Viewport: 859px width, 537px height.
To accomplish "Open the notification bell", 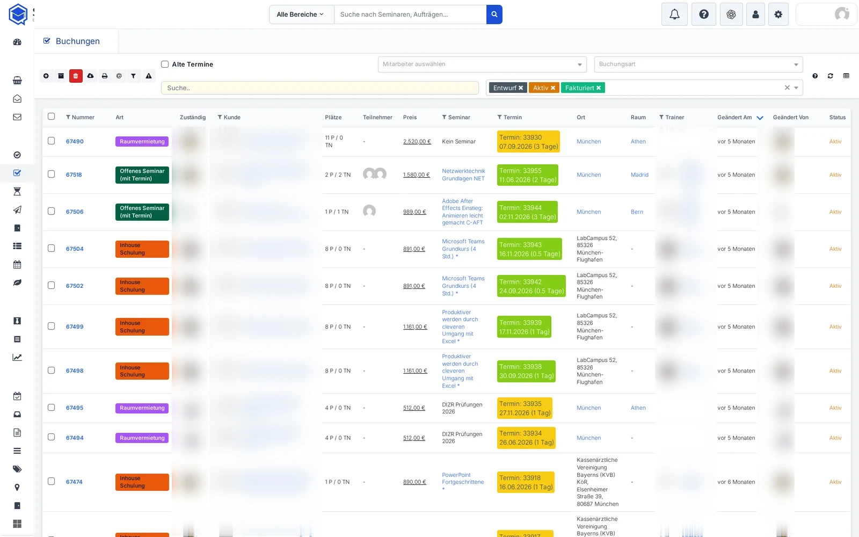I will point(675,14).
